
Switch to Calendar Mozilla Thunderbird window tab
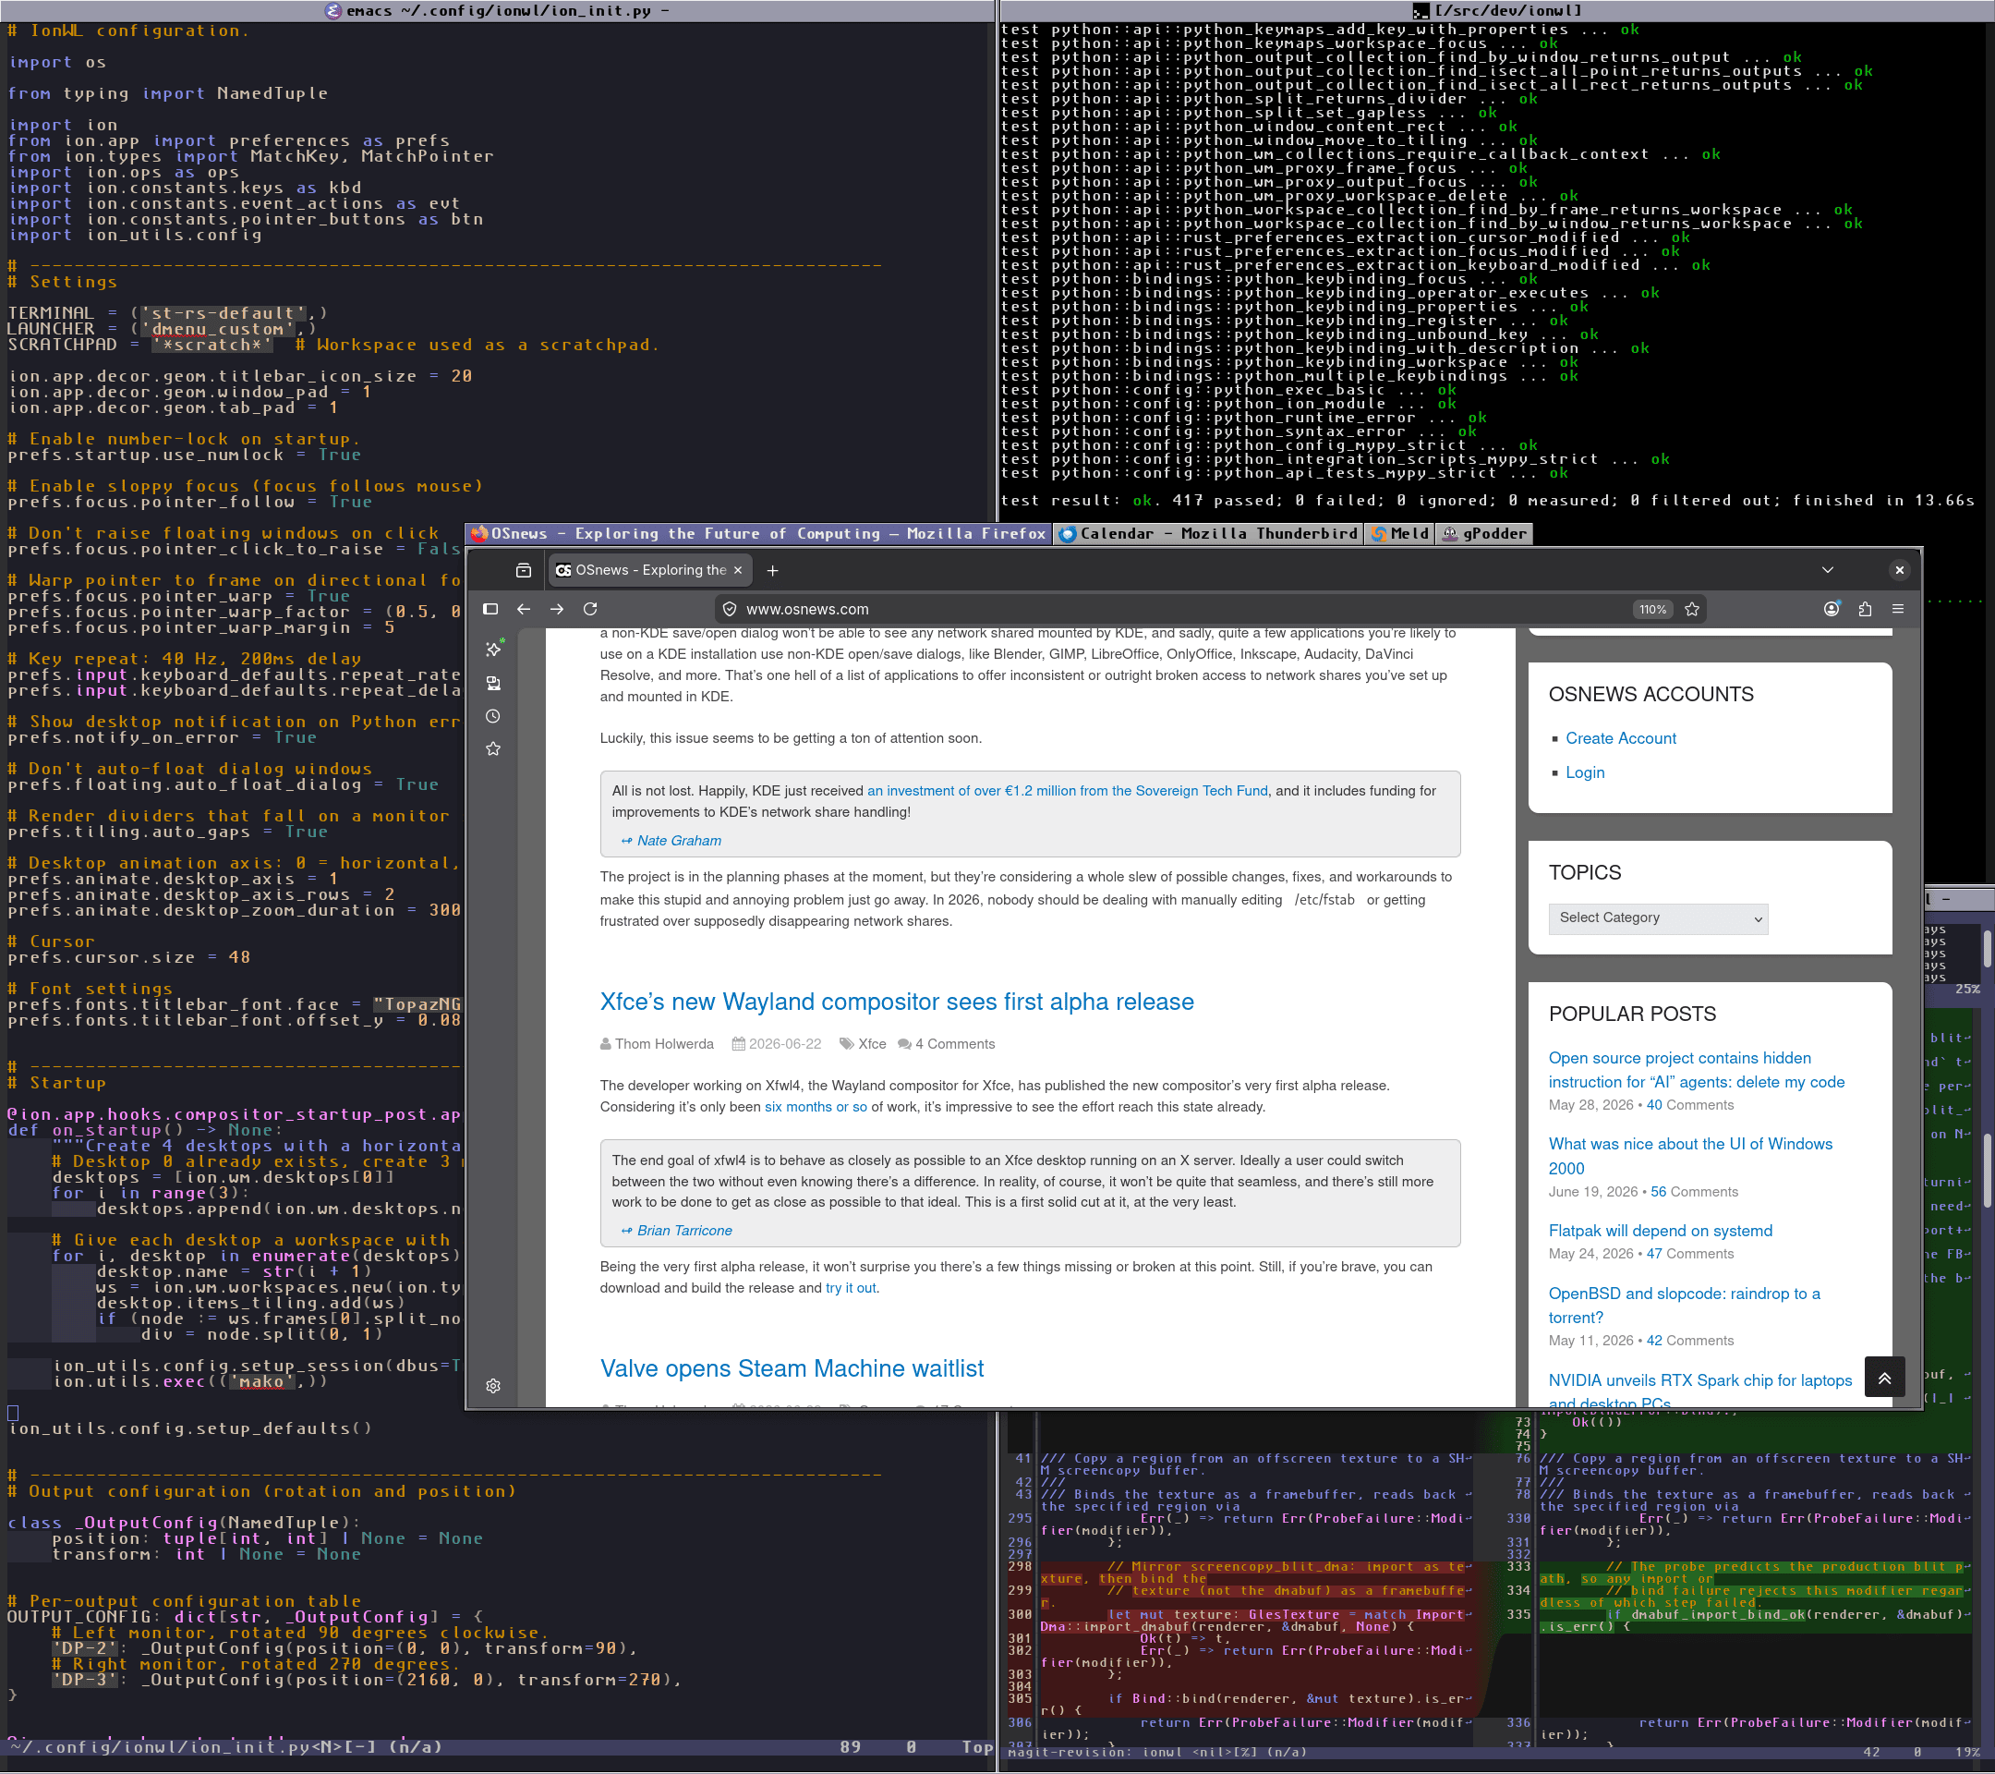pyautogui.click(x=1208, y=534)
